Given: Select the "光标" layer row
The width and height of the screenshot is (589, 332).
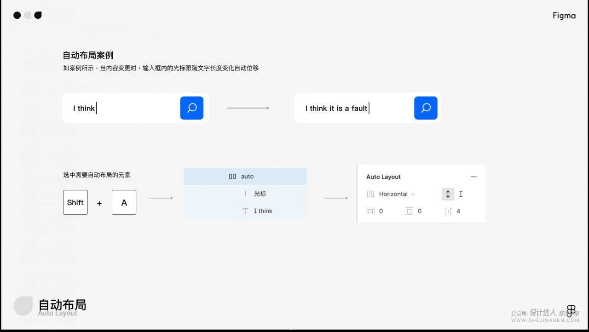Looking at the screenshot, I should click(245, 194).
